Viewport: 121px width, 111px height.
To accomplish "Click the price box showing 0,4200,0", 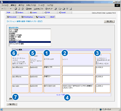I will pos(103,70).
